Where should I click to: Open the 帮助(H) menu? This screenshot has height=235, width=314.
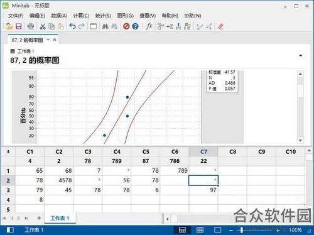[170, 16]
